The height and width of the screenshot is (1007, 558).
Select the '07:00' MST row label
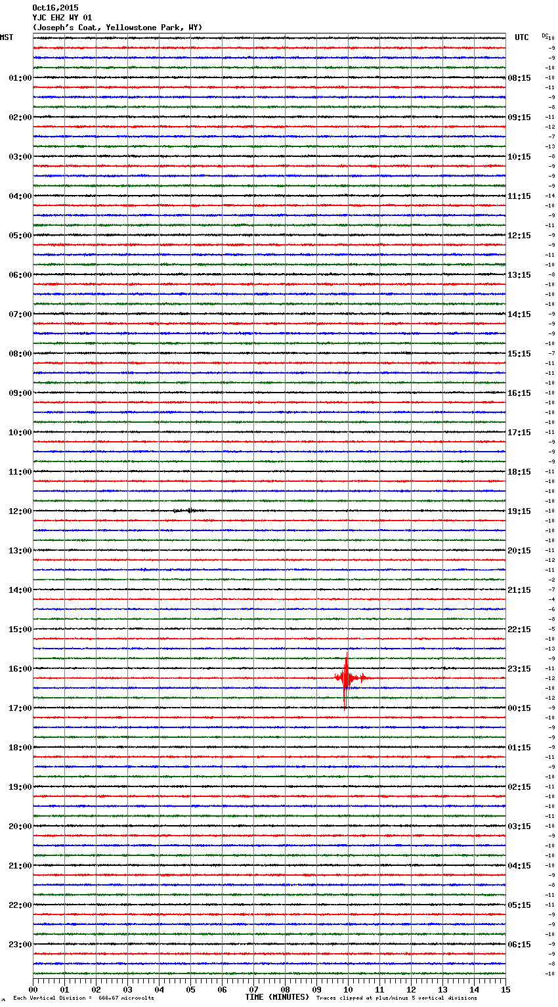(x=20, y=314)
